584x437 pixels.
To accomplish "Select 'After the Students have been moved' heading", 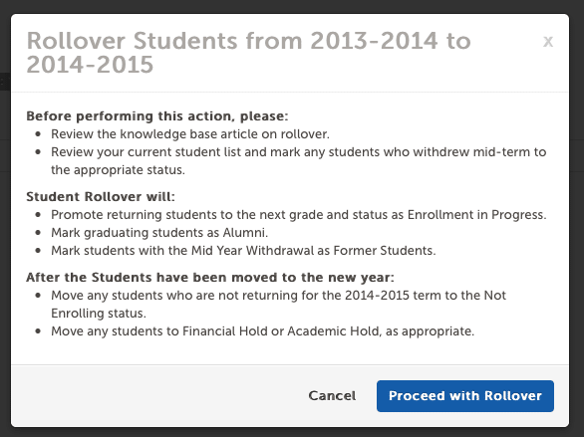I will (x=210, y=277).
